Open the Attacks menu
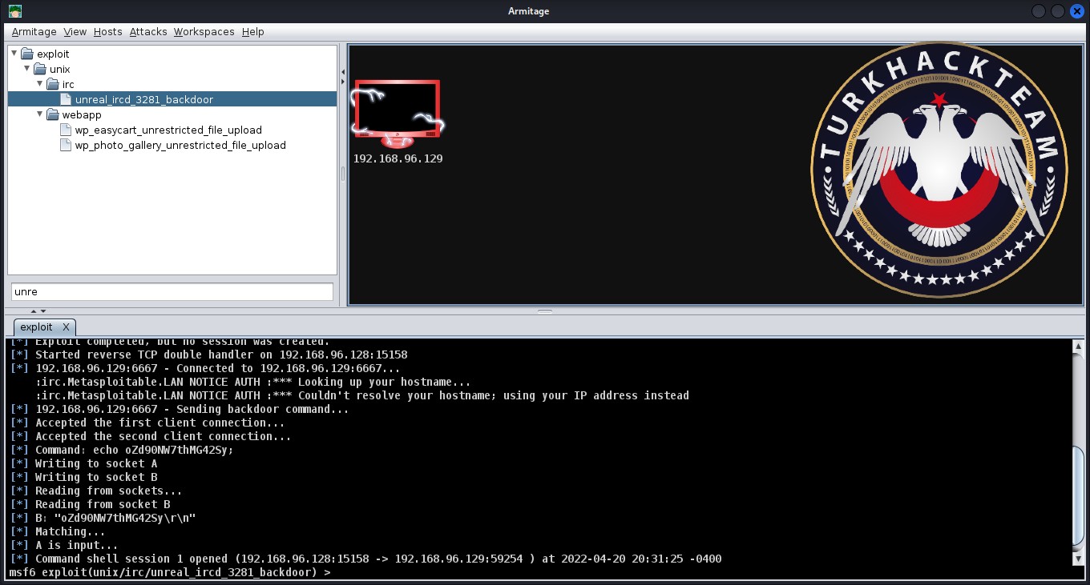This screenshot has height=585, width=1090. point(148,32)
